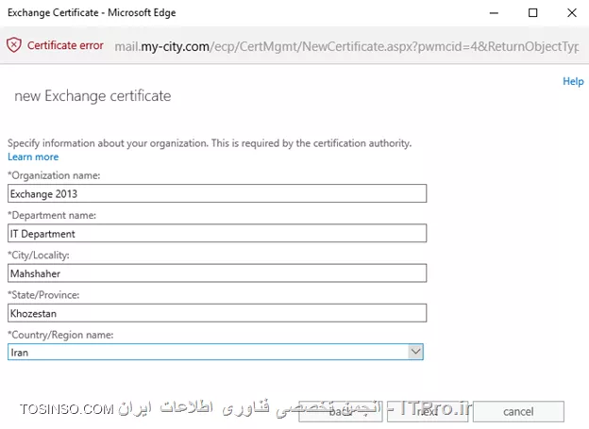Click the next button
589x429 pixels.
(428, 412)
